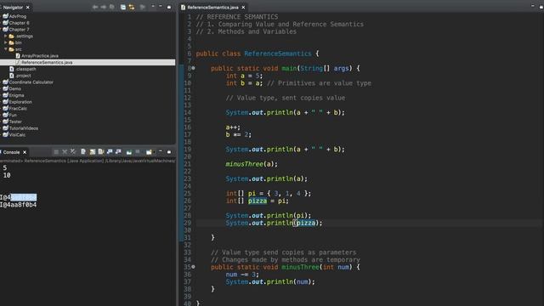Screen dimensions: 544x306
Task: Click 'int a = 5;' on line 9
Action: pos(244,76)
